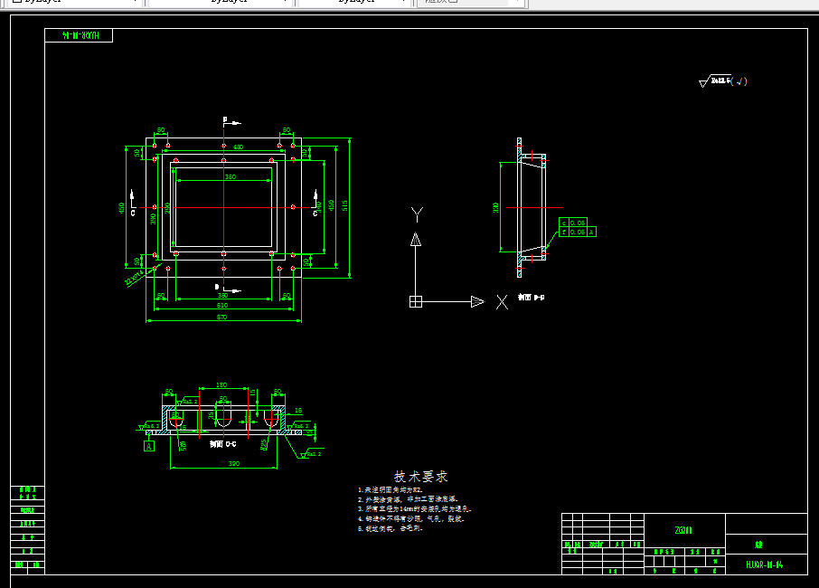The height and width of the screenshot is (588, 819).
Task: Select technical requirement line 3 mentioning 14mm
Action: point(415,509)
